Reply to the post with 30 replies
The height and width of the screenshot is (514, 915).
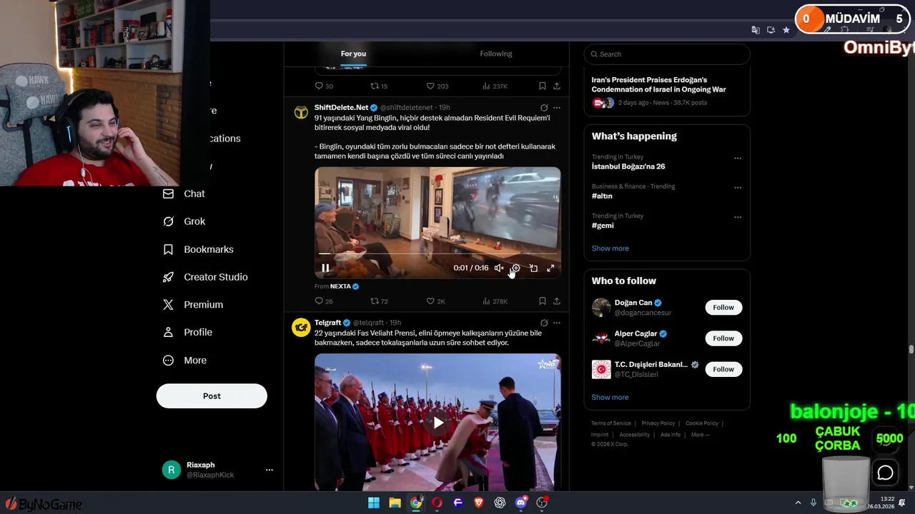pos(324,86)
